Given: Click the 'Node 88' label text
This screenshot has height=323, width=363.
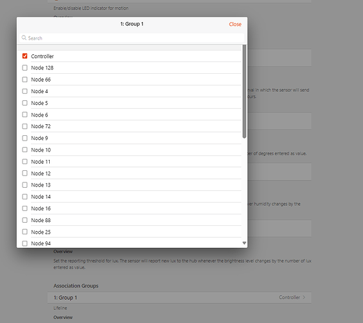Looking at the screenshot, I should pyautogui.click(x=41, y=220).
